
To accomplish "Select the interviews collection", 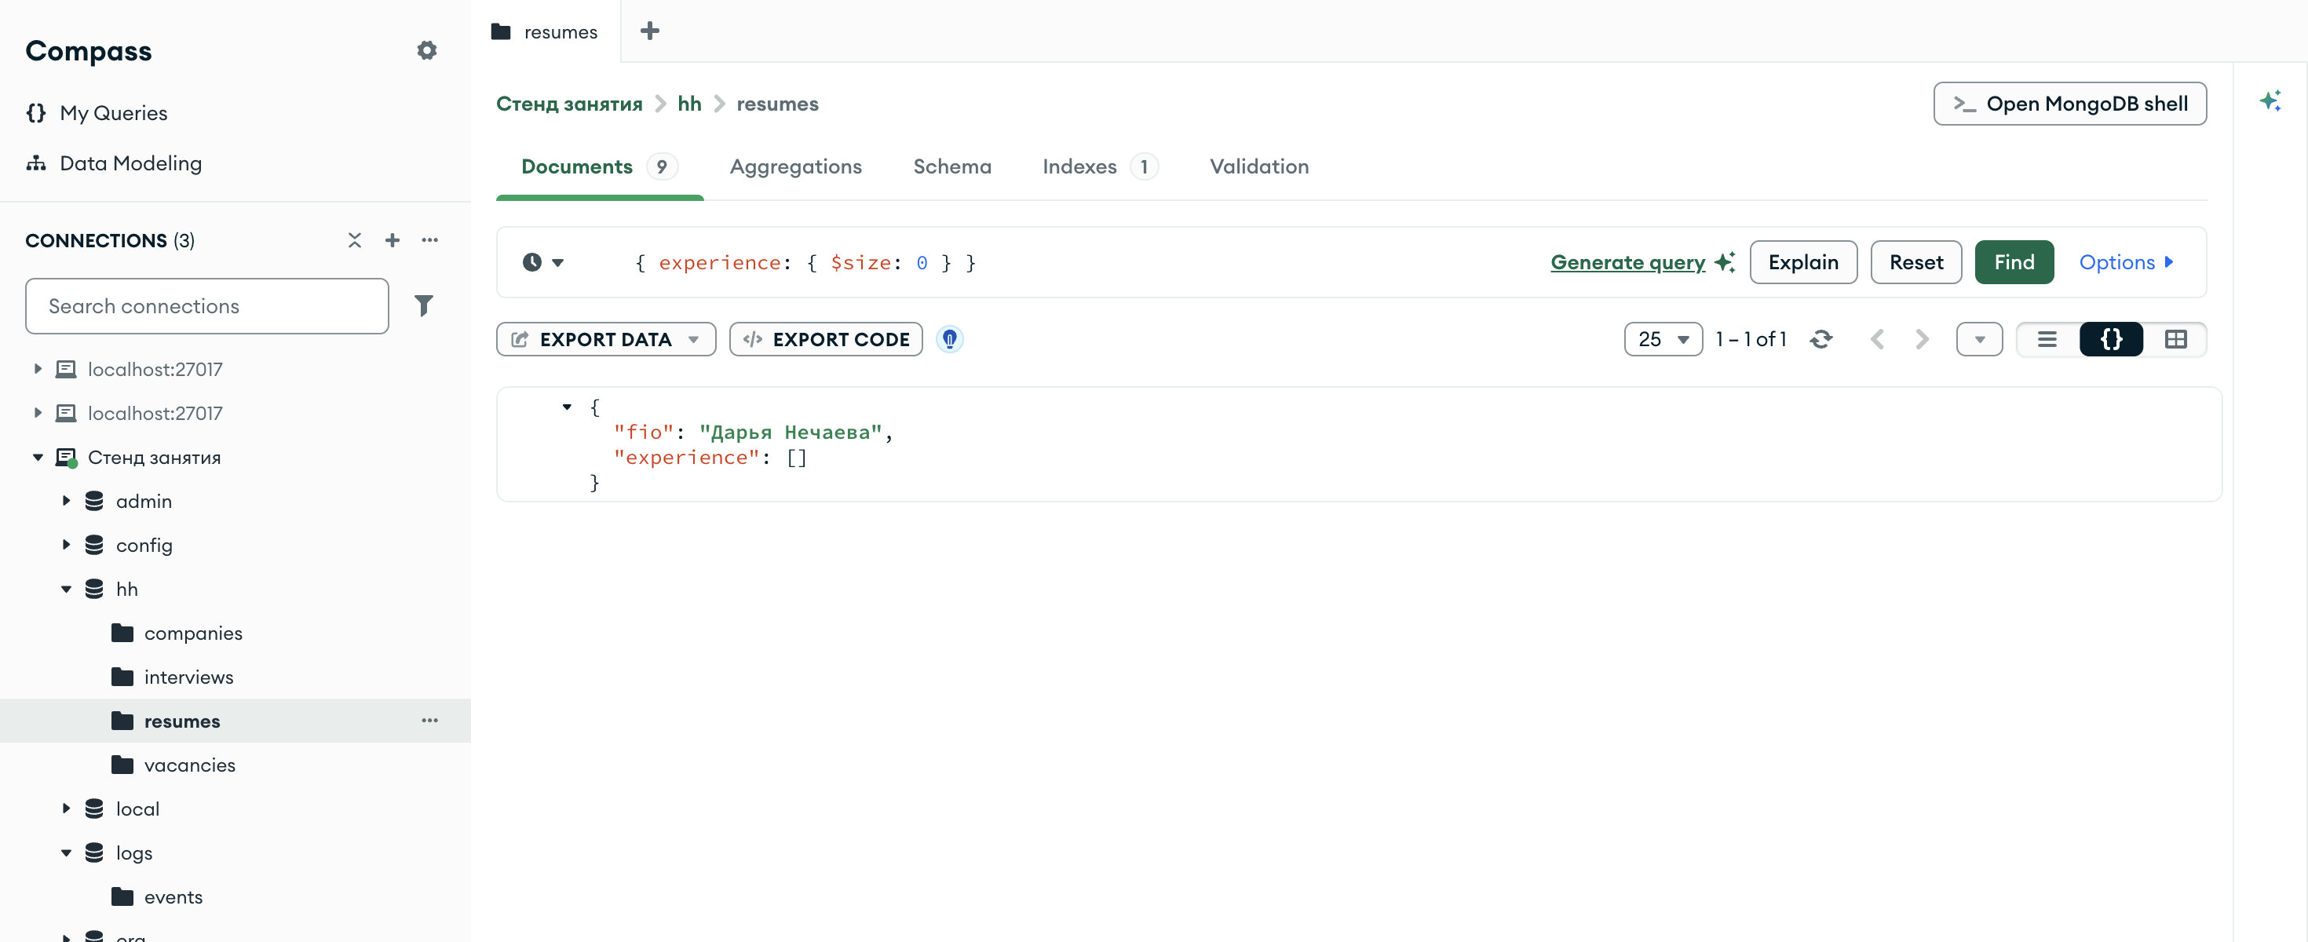I will coord(188,677).
